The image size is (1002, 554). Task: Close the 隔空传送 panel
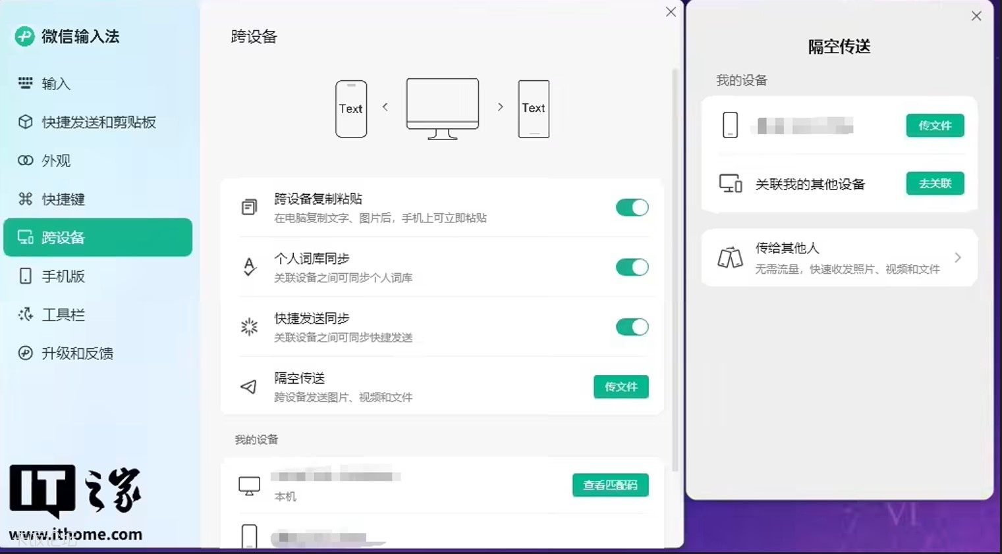point(976,16)
